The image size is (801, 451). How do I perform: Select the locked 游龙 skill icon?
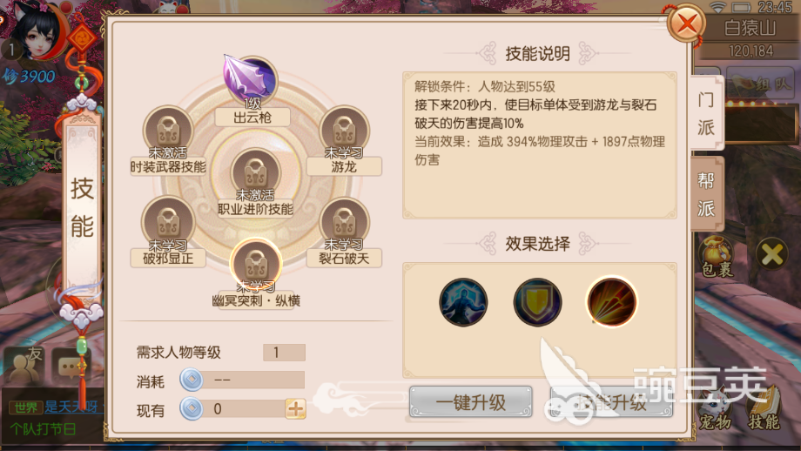pyautogui.click(x=344, y=131)
